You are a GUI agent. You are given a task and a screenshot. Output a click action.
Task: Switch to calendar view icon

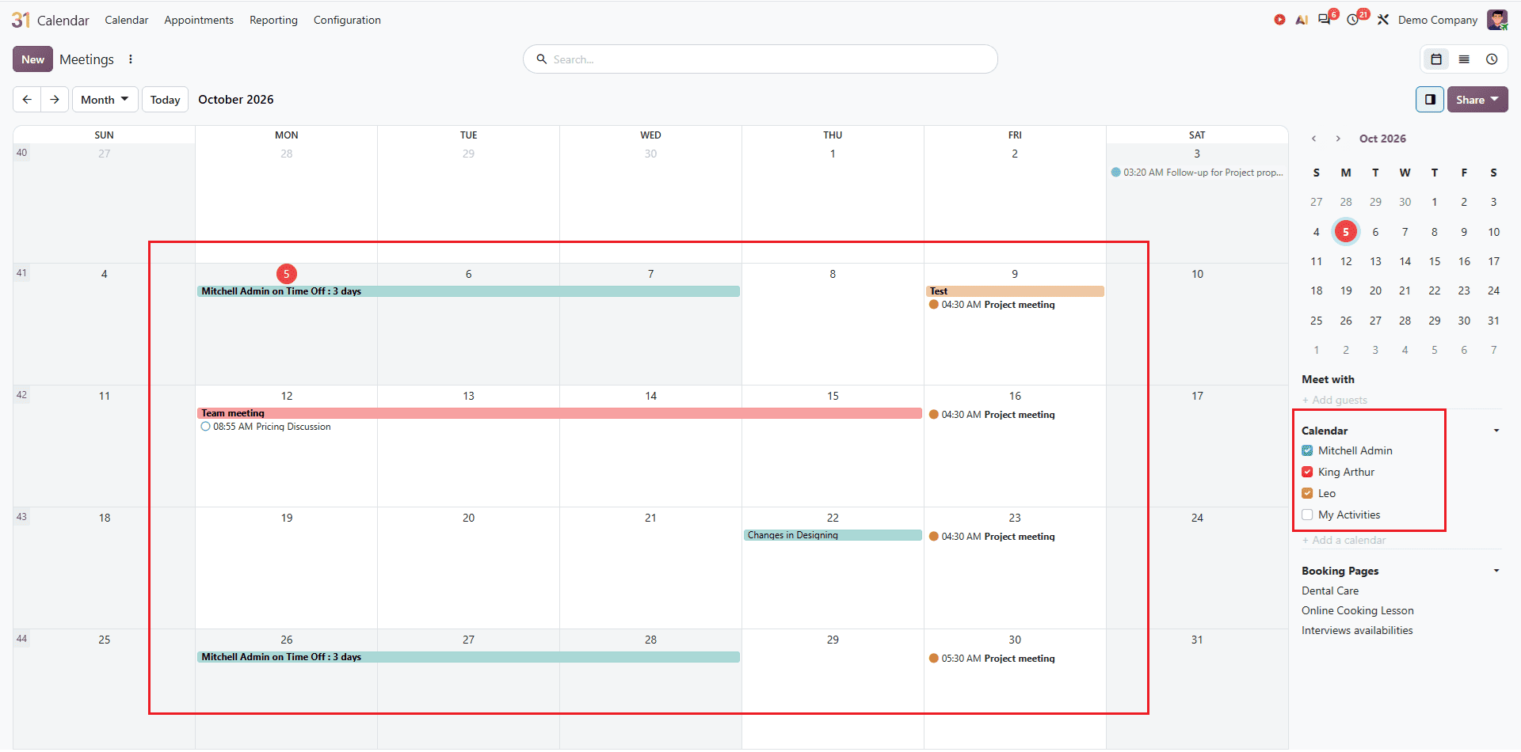pos(1436,59)
